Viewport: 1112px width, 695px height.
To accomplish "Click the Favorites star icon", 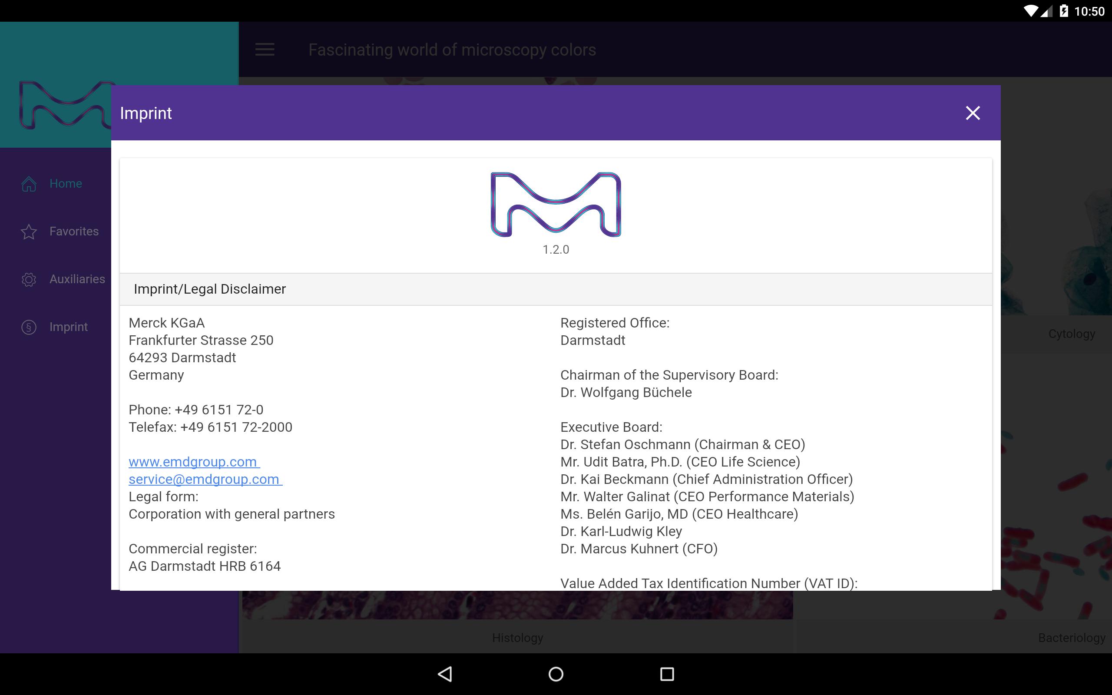I will [x=29, y=232].
